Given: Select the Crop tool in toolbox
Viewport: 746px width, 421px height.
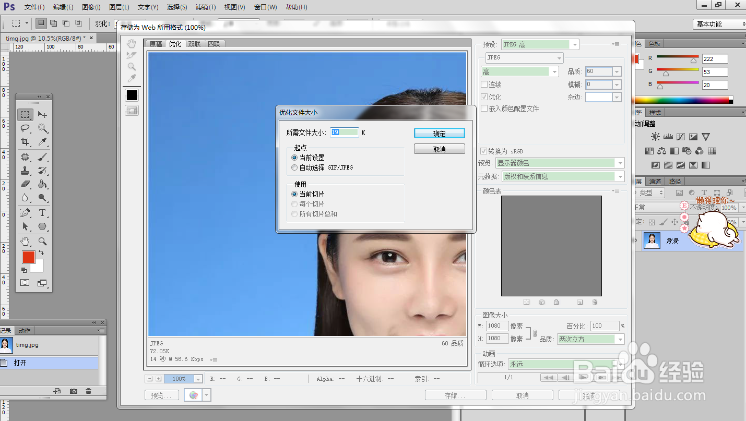Looking at the screenshot, I should [25, 142].
